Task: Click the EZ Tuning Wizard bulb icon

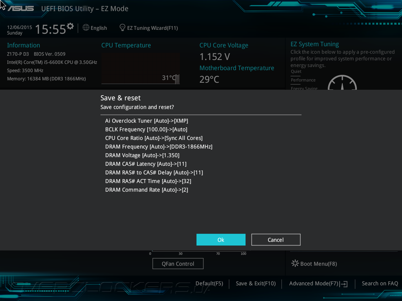Action: (x=122, y=27)
